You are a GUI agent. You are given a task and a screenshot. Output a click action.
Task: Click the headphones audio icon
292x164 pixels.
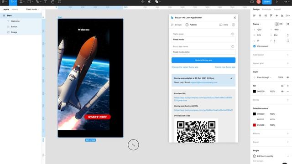pyautogui.click(x=252, y=2)
